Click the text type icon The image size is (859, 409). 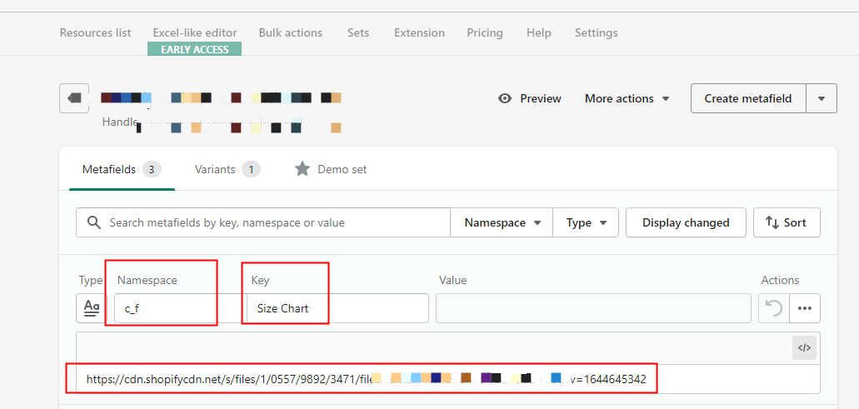pyautogui.click(x=91, y=308)
